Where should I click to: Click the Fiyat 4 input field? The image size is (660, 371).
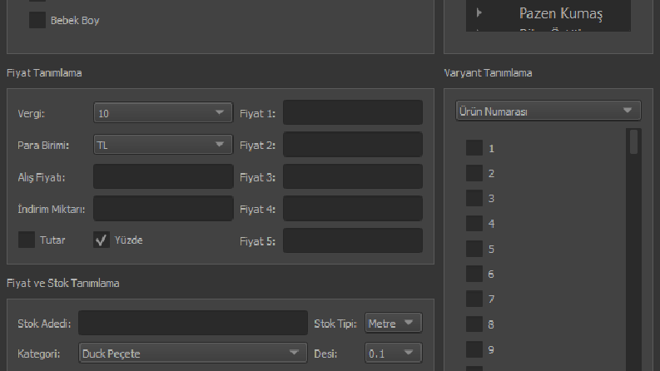pos(353,209)
